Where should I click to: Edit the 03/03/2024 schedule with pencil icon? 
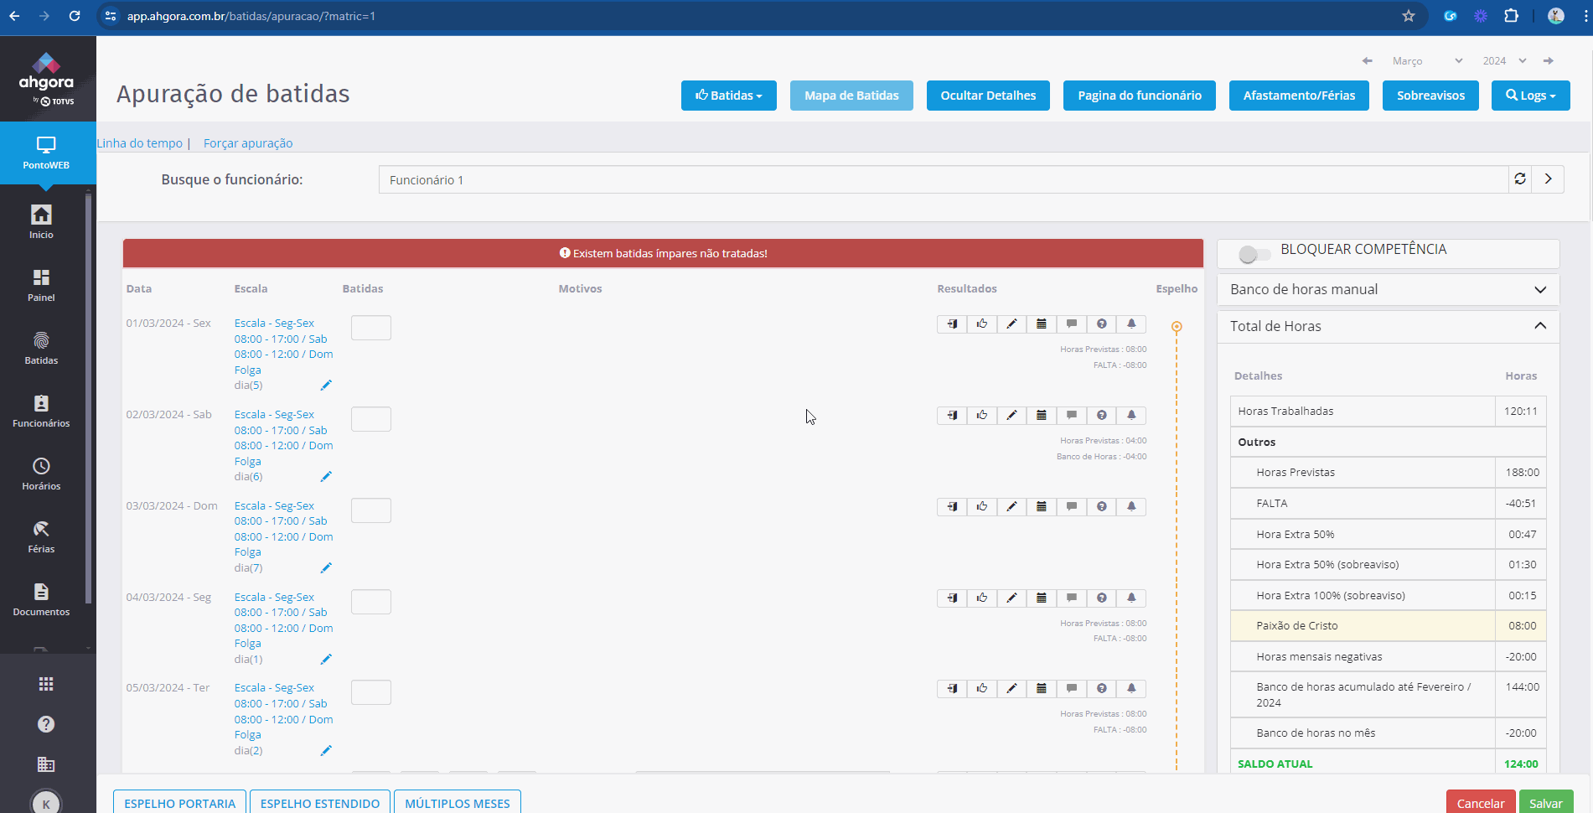tap(326, 568)
